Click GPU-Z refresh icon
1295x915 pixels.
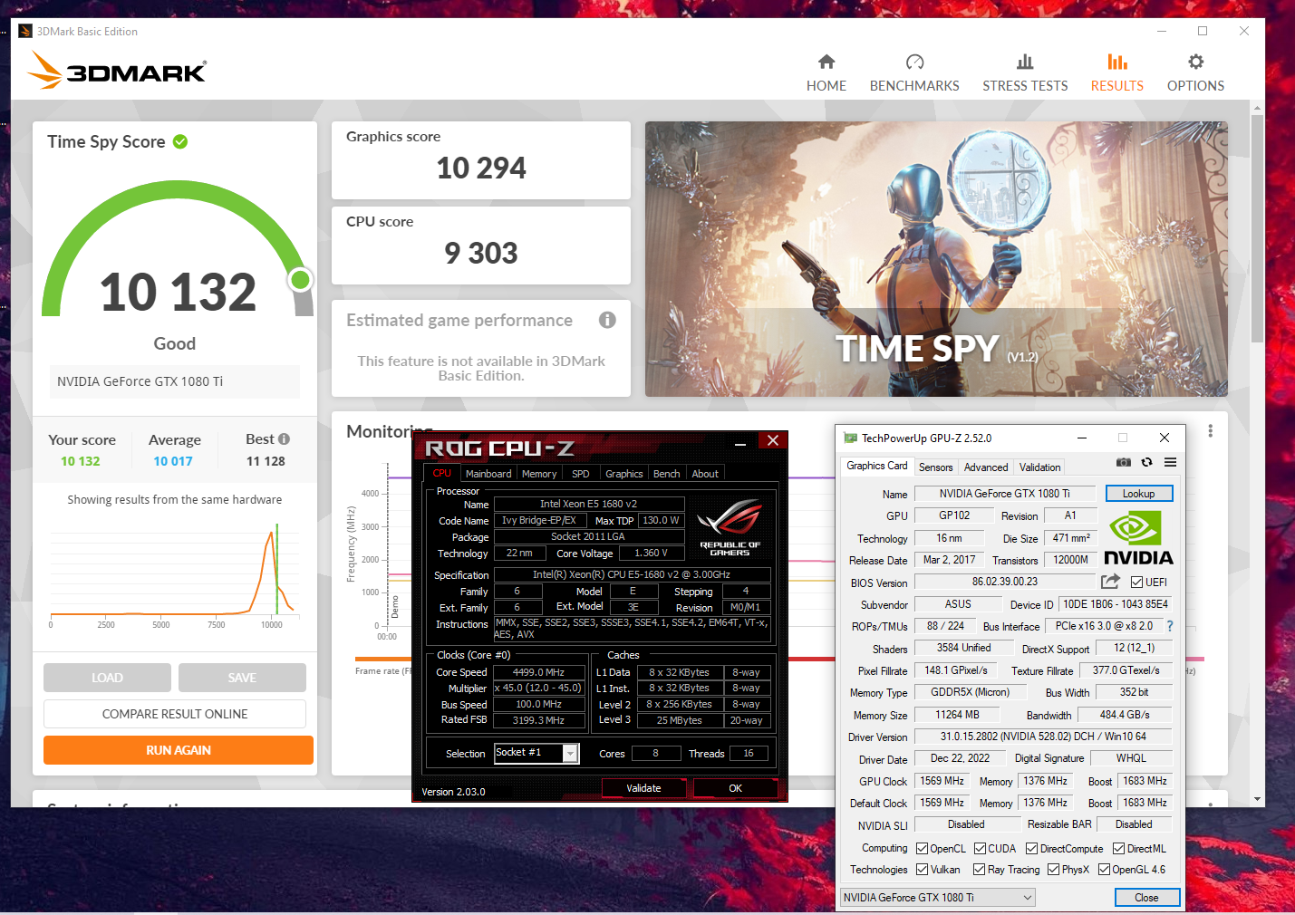(x=1146, y=462)
